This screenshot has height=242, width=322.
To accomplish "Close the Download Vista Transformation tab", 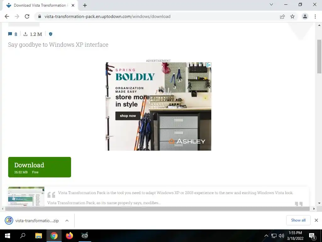I will point(73,5).
